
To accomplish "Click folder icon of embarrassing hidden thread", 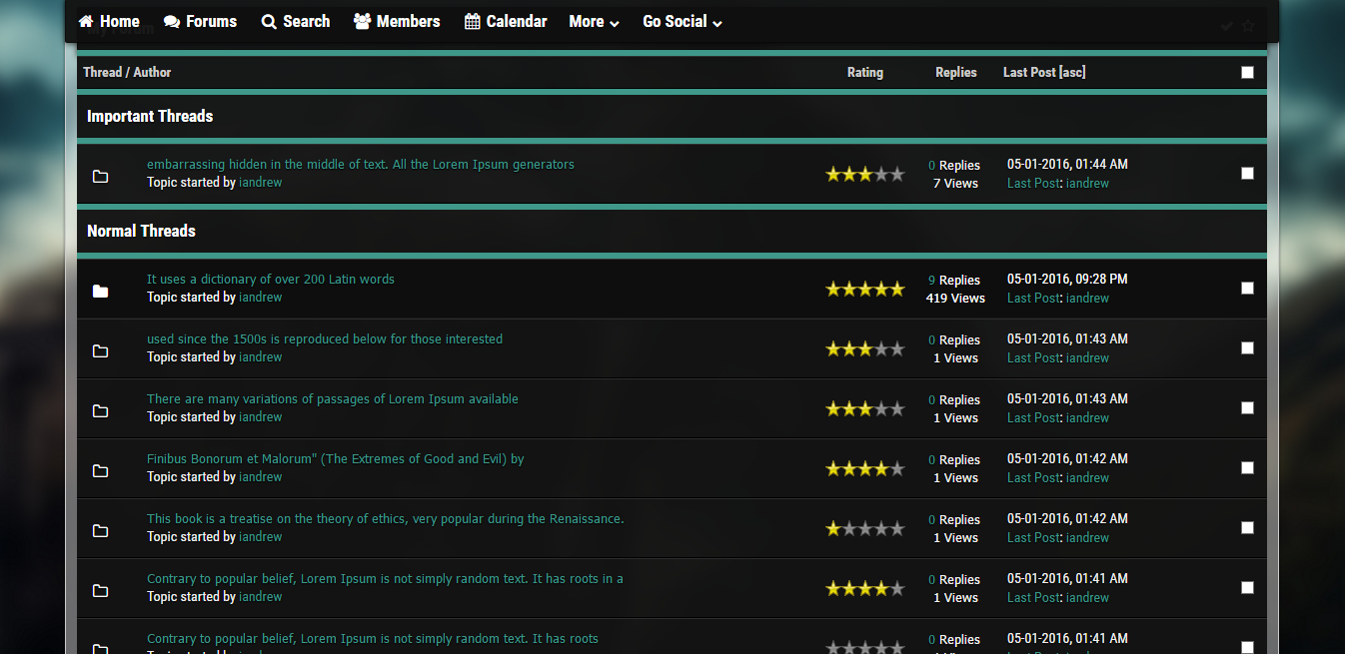I will pos(100,177).
